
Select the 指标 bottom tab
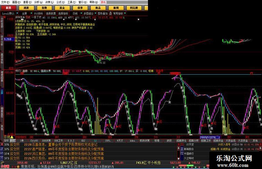7,141
